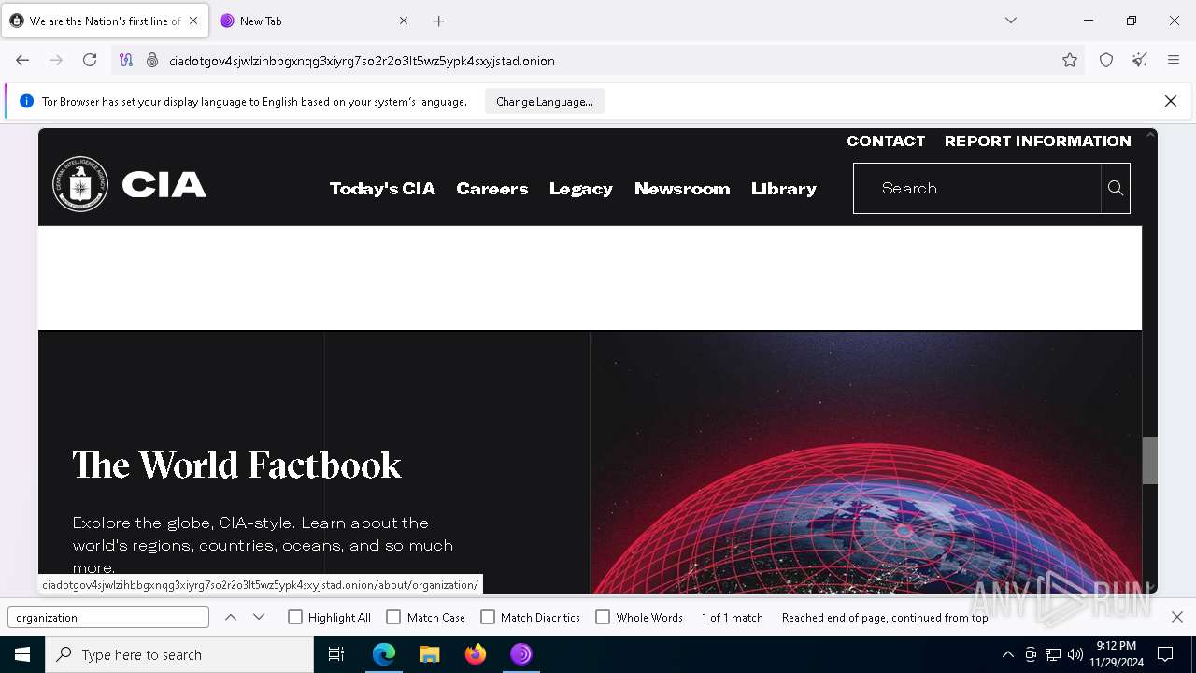Bookmark this page with star icon
Image resolution: width=1196 pixels, height=673 pixels.
[x=1070, y=60]
